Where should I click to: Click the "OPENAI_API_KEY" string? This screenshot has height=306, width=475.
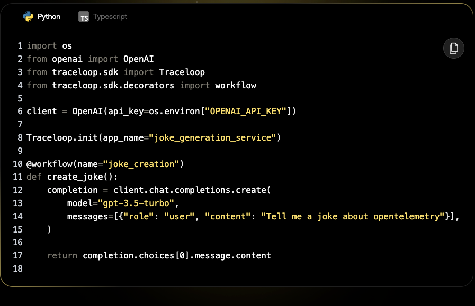(x=246, y=112)
